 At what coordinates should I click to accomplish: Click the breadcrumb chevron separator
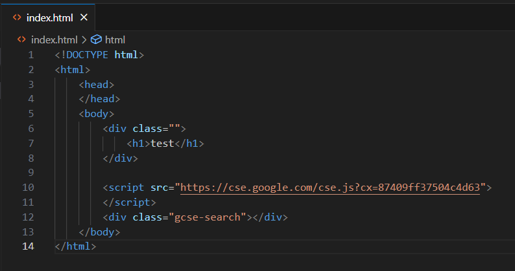pos(84,39)
